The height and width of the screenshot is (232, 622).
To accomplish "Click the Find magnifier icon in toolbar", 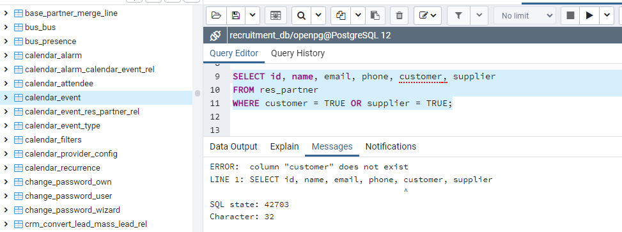I will click(x=302, y=15).
